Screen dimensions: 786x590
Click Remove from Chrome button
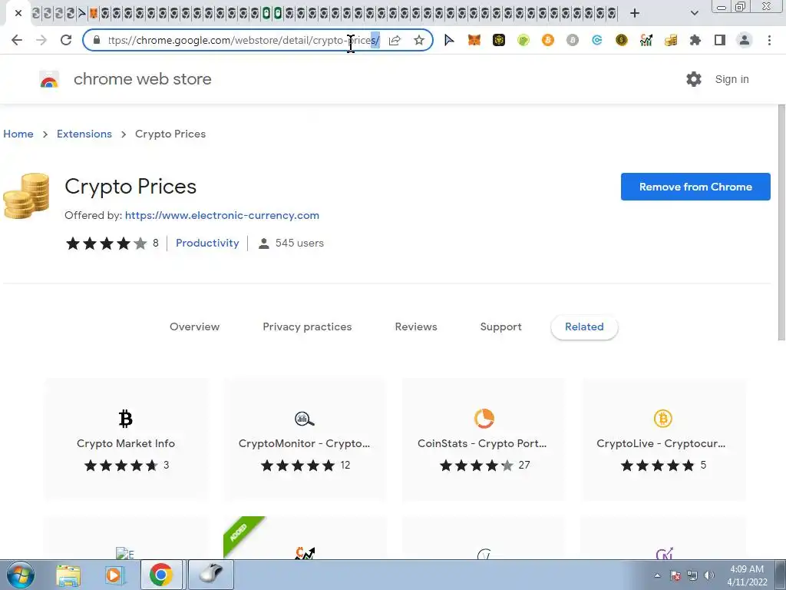pyautogui.click(x=695, y=187)
